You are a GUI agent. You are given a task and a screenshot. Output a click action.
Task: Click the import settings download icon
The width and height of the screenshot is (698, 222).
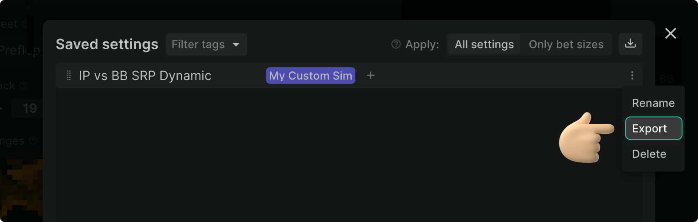click(630, 44)
